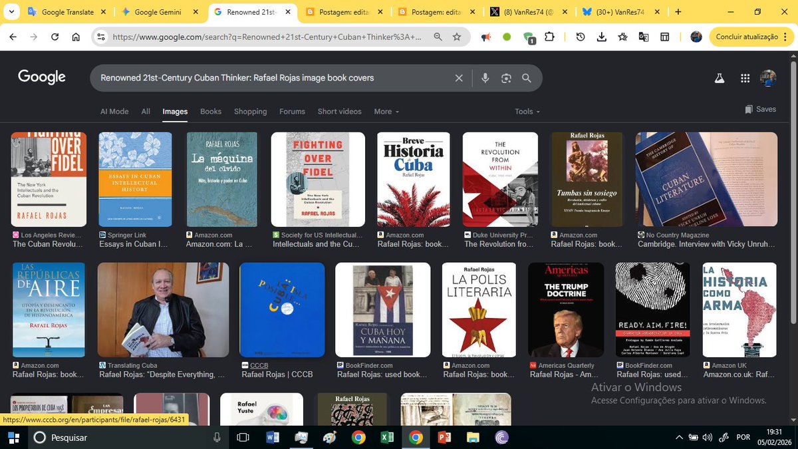Switch to the Bluesky VanRes74 tab
Image resolution: width=798 pixels, height=449 pixels.
[x=618, y=12]
